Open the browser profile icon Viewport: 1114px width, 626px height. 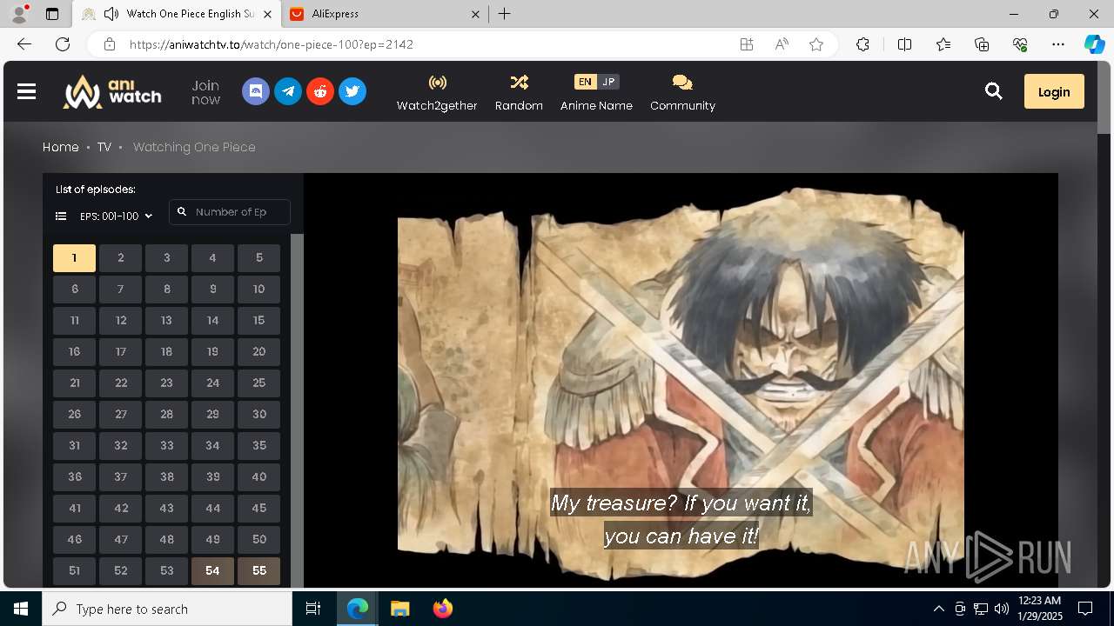tap(19, 14)
